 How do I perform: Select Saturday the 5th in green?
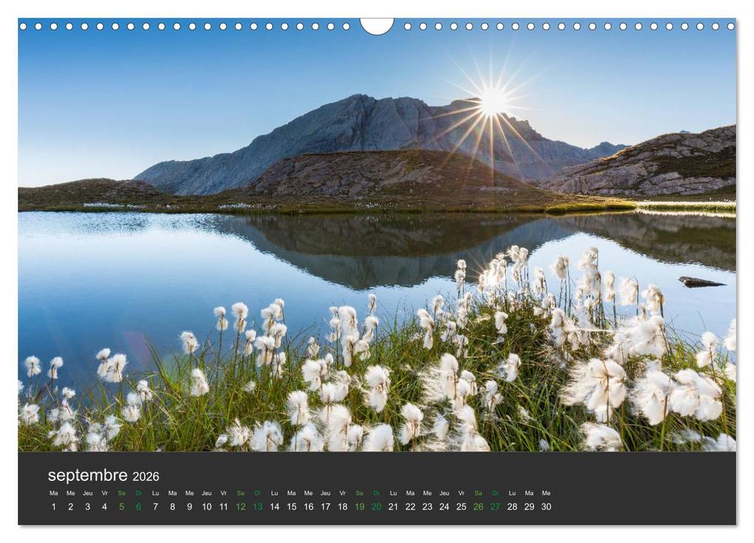pos(121,507)
